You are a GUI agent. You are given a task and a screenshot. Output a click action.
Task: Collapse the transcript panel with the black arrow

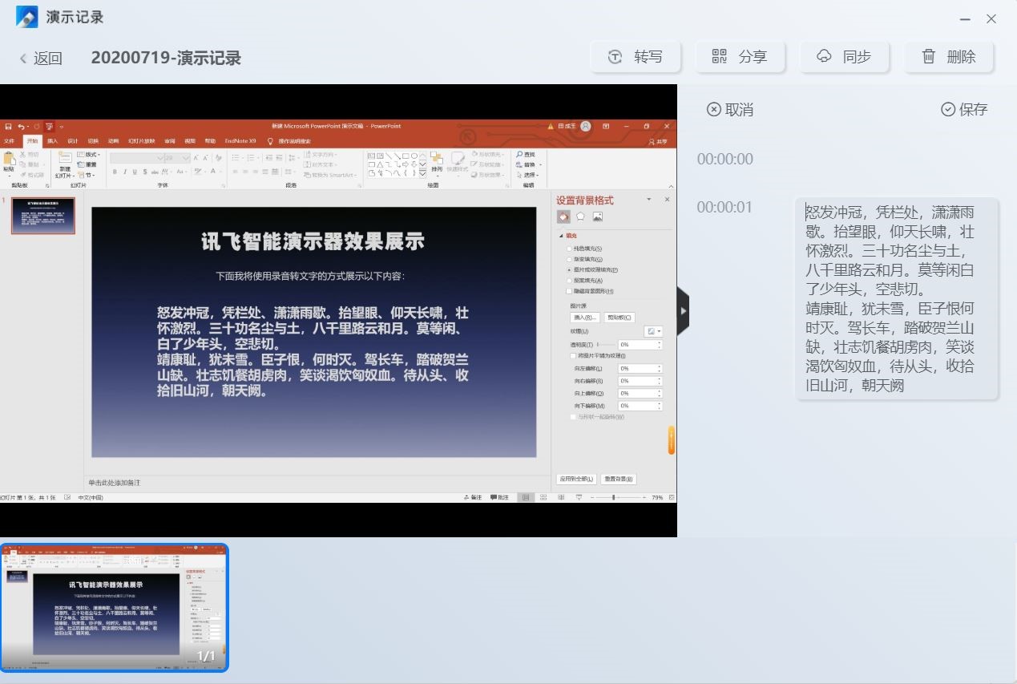point(683,311)
